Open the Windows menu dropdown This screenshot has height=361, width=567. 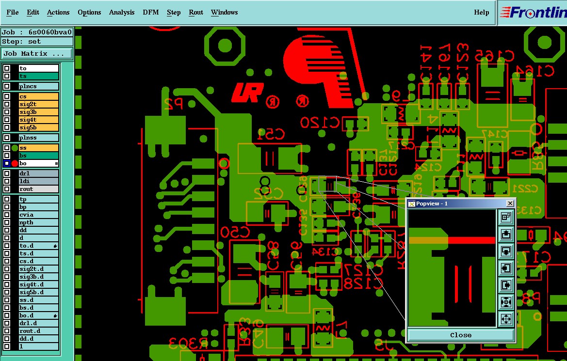coord(224,12)
